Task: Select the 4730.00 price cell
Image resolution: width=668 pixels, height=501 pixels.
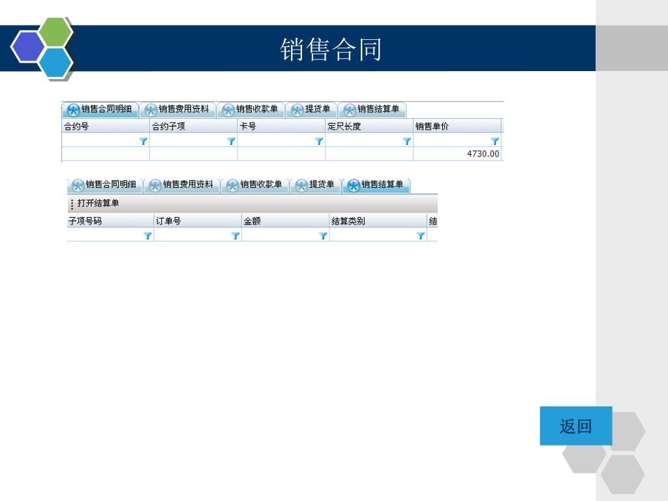Action: pos(457,154)
